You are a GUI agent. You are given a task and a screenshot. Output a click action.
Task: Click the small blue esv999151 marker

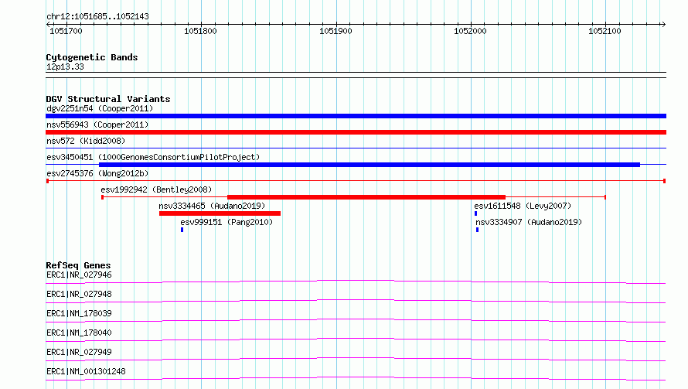(182, 230)
